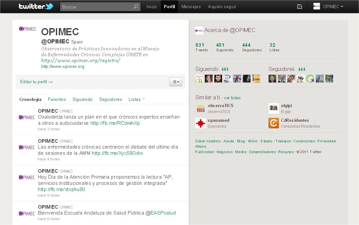Screen dimensions: 359x225
Task: Click the Atajos footer link
Action: coord(201,146)
